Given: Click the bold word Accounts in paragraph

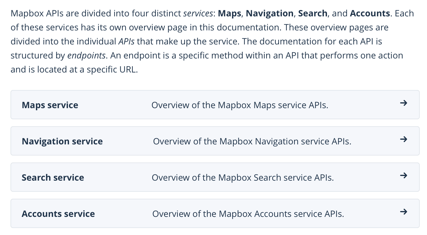Looking at the screenshot, I should (370, 13).
